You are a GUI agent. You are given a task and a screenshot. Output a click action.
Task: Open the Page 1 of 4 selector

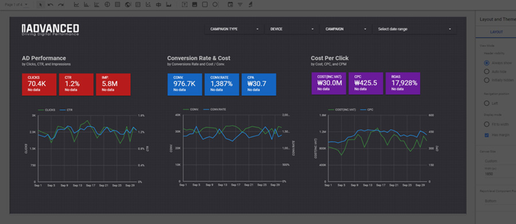tap(16, 5)
